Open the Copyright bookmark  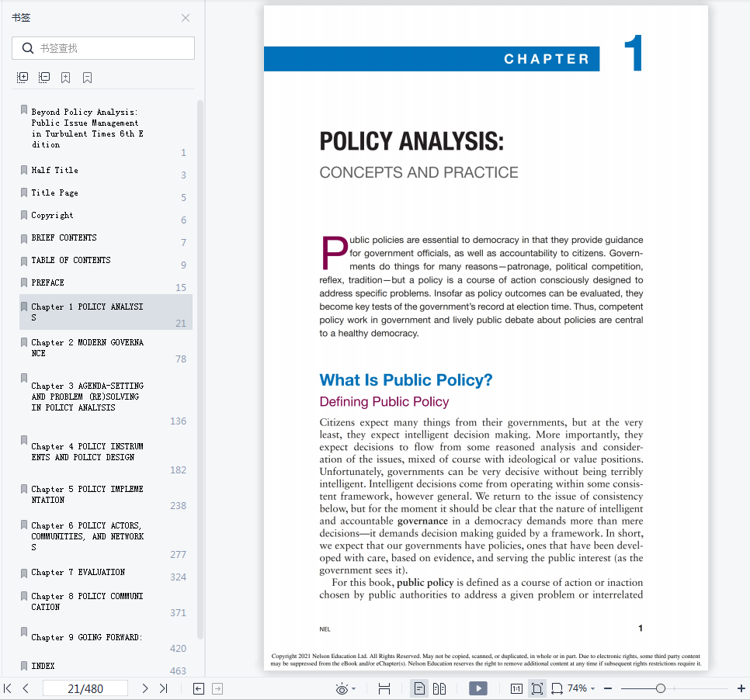click(x=53, y=215)
